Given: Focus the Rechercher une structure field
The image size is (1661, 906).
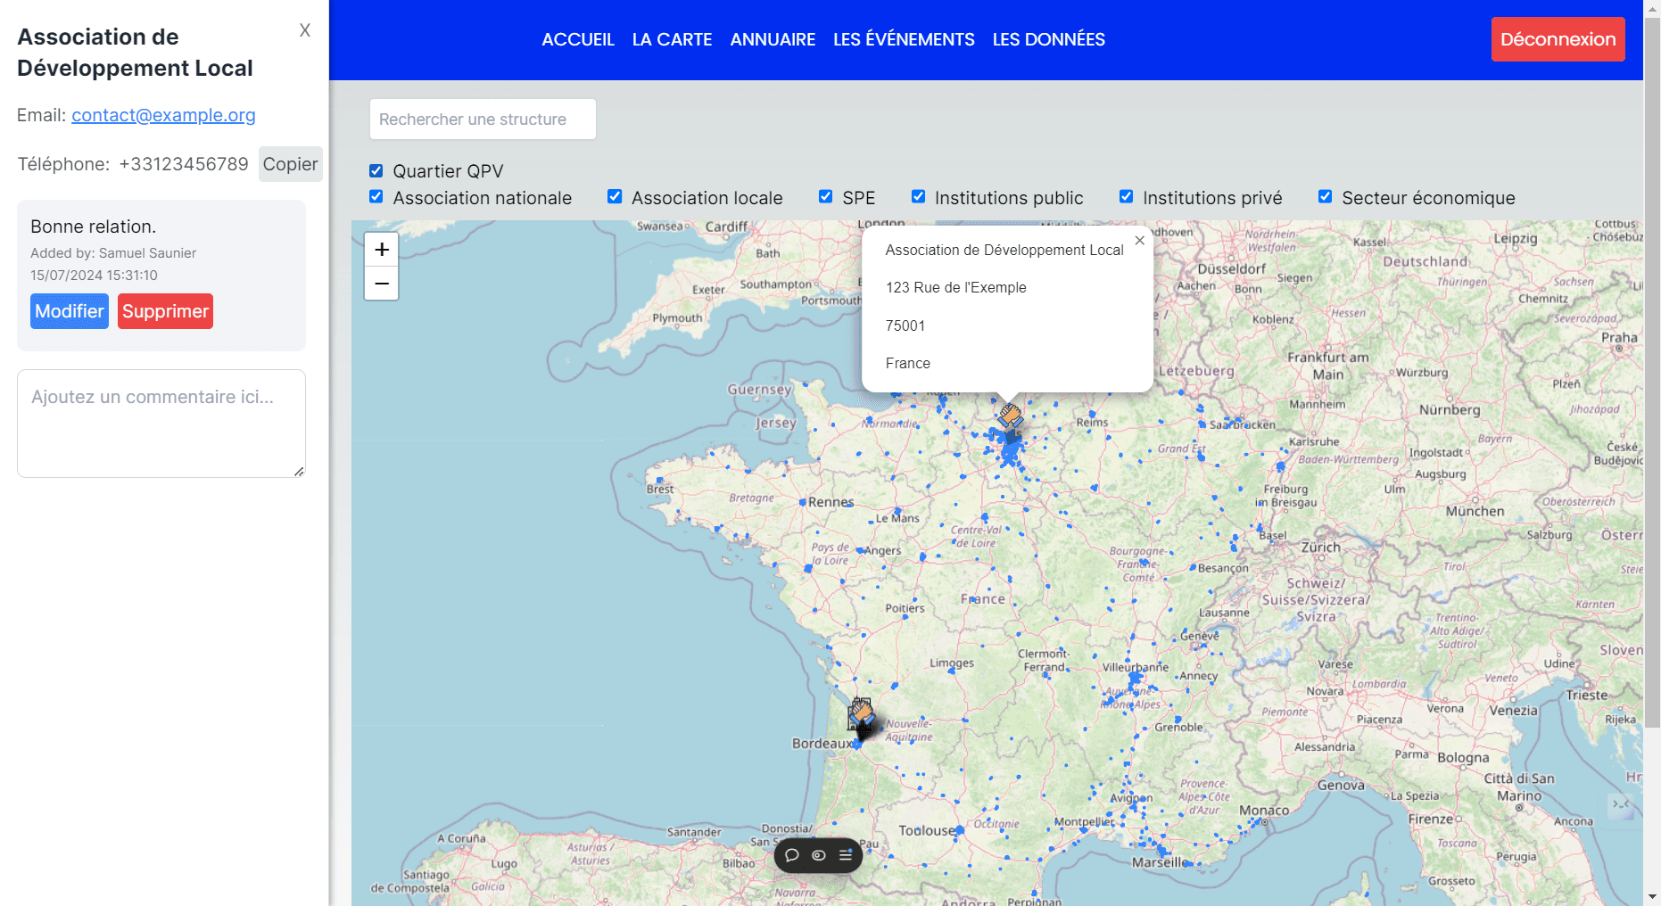Looking at the screenshot, I should (483, 119).
